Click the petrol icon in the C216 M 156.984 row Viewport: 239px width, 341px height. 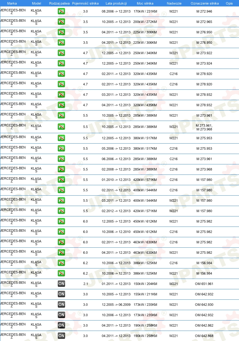(x=61, y=263)
